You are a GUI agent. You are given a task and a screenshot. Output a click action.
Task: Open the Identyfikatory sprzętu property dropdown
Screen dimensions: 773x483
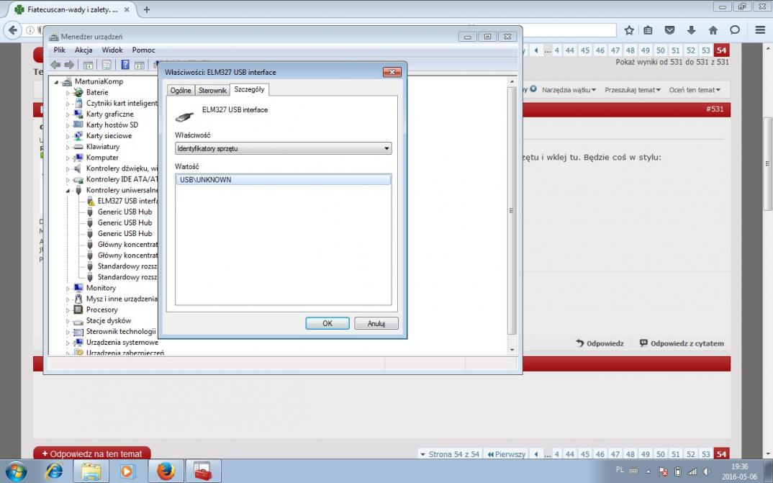[284, 148]
